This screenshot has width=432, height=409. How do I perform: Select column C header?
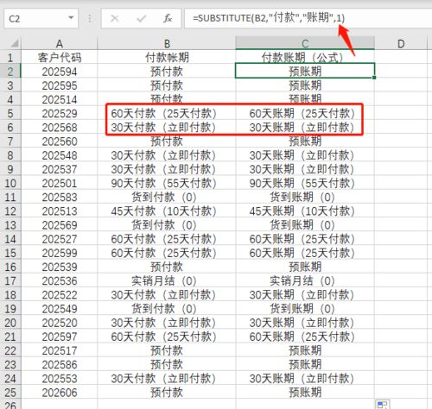pyautogui.click(x=305, y=43)
